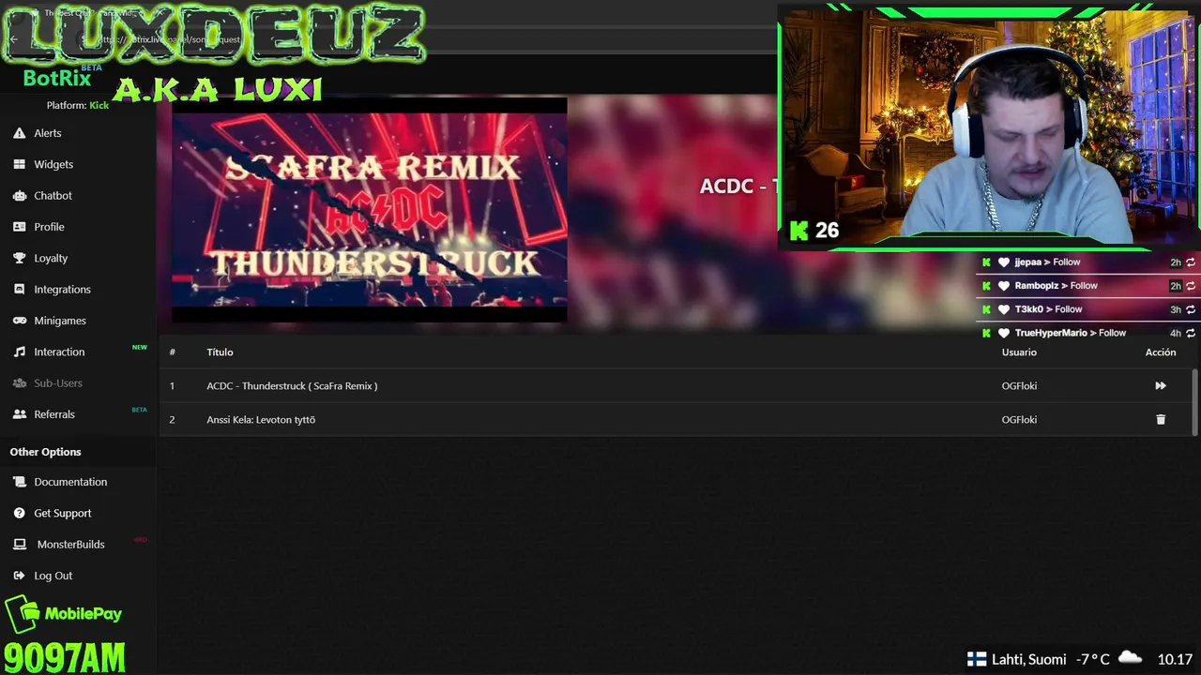This screenshot has width=1201, height=675.
Task: Click the TrueHyperMario follow notification
Action: tap(1087, 333)
